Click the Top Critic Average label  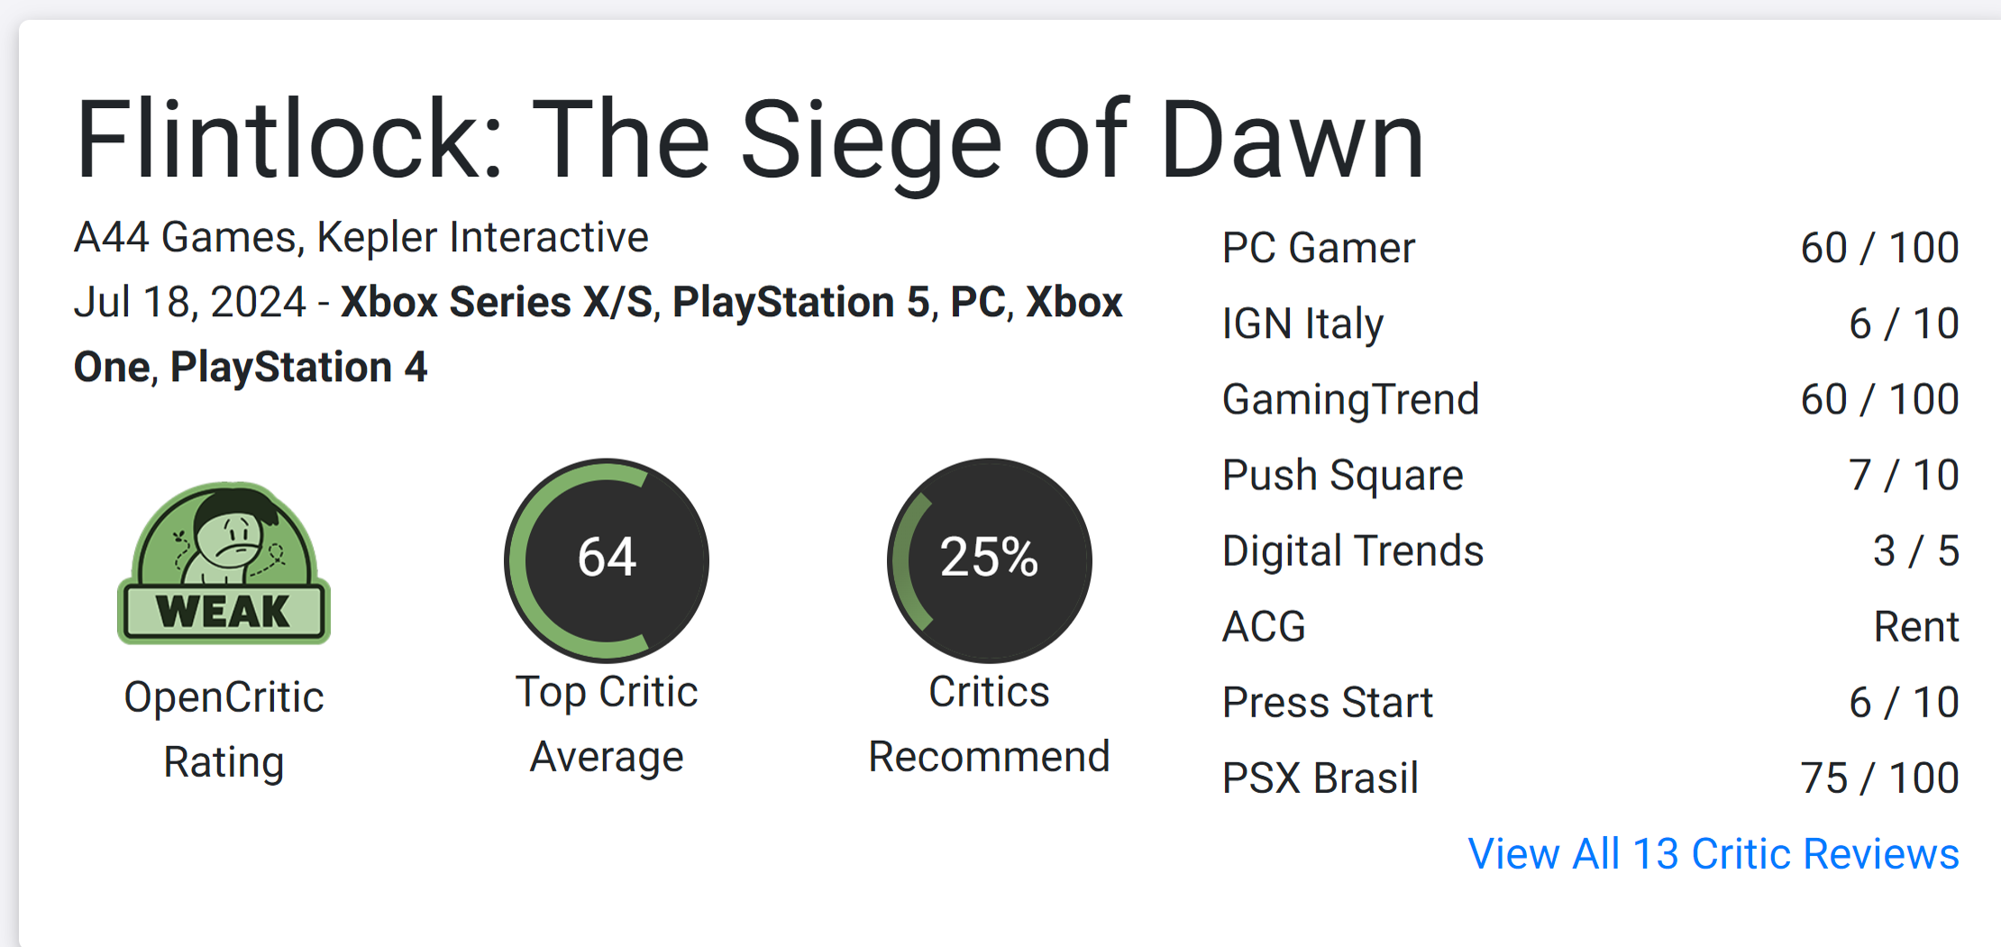(x=607, y=724)
